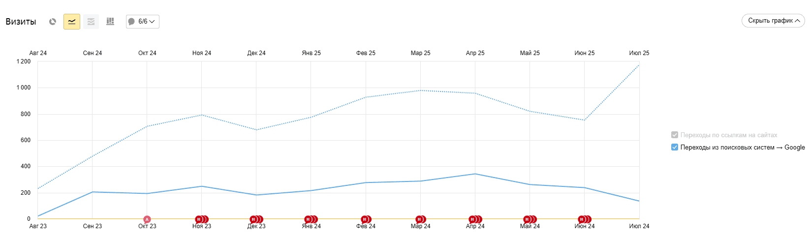Switch to column chart view
This screenshot has width=811, height=240.
click(110, 22)
